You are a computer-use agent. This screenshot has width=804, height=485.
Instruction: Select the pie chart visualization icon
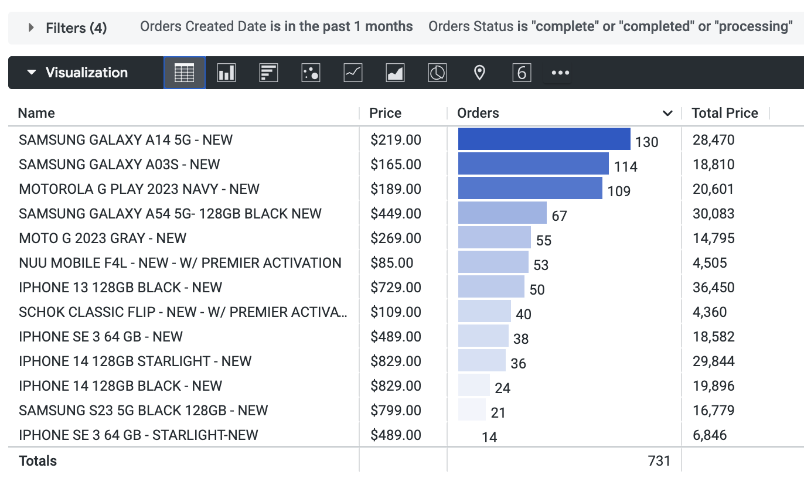coord(437,73)
